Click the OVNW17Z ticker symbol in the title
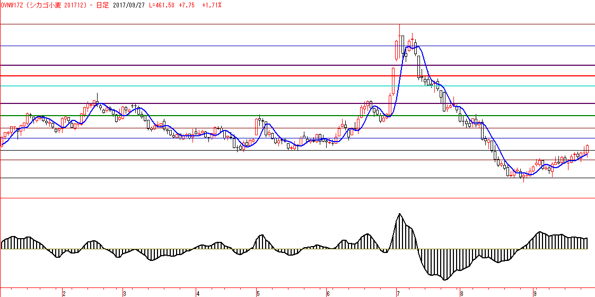The height and width of the screenshot is (297, 595). point(13,5)
